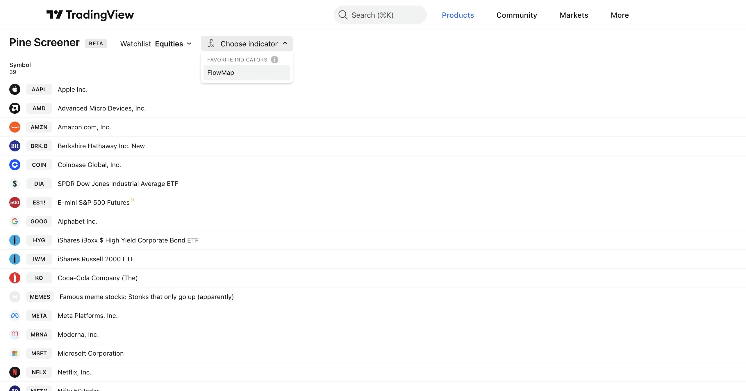Click the search magnifier icon

tap(343, 15)
